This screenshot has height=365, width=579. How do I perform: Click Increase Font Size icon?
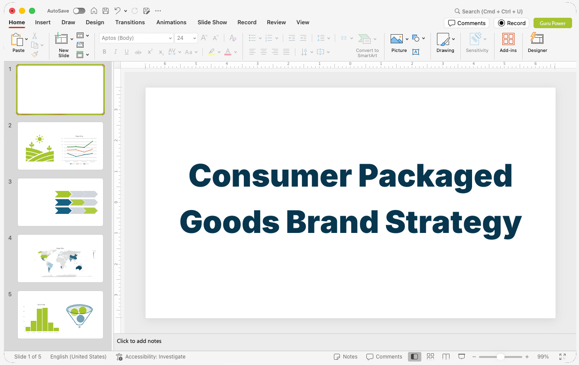coord(204,38)
